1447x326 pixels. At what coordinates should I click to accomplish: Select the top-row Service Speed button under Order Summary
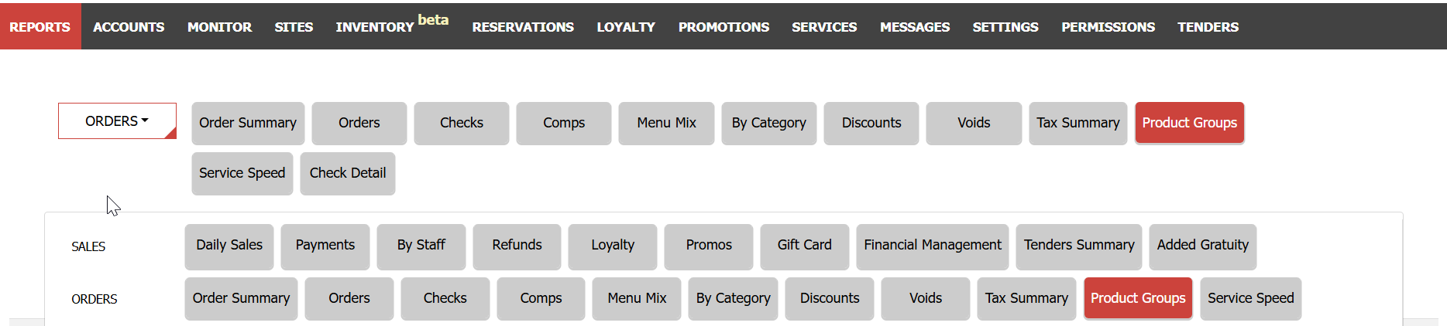242,173
